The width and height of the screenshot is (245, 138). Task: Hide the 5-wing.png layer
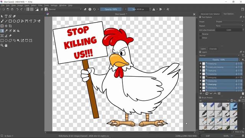coord(201,77)
